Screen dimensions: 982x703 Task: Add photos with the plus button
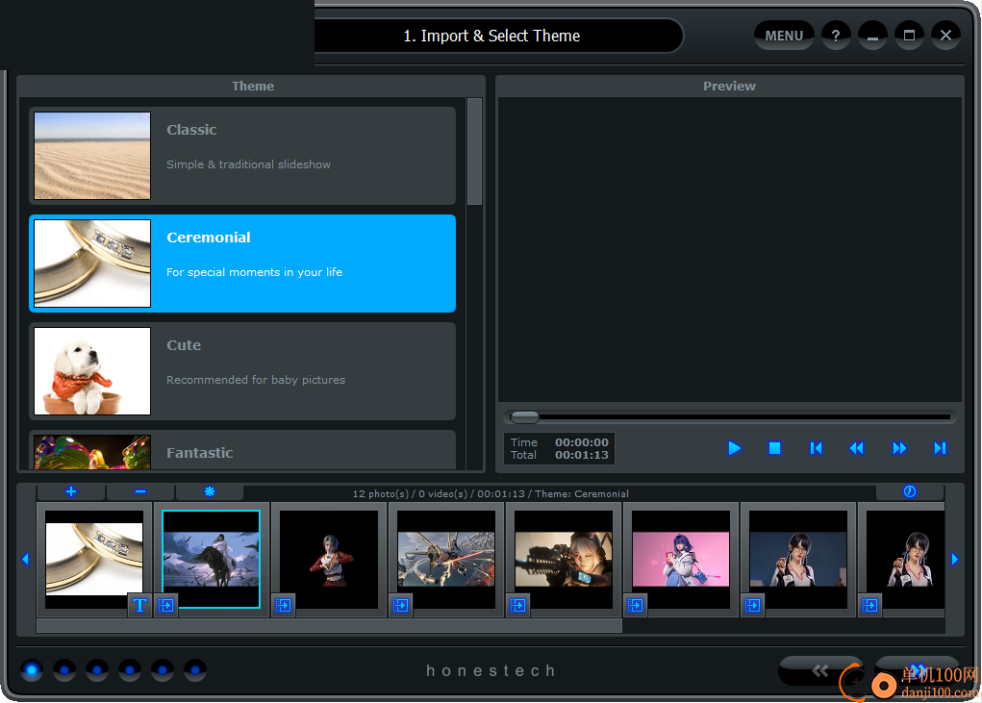coord(71,492)
